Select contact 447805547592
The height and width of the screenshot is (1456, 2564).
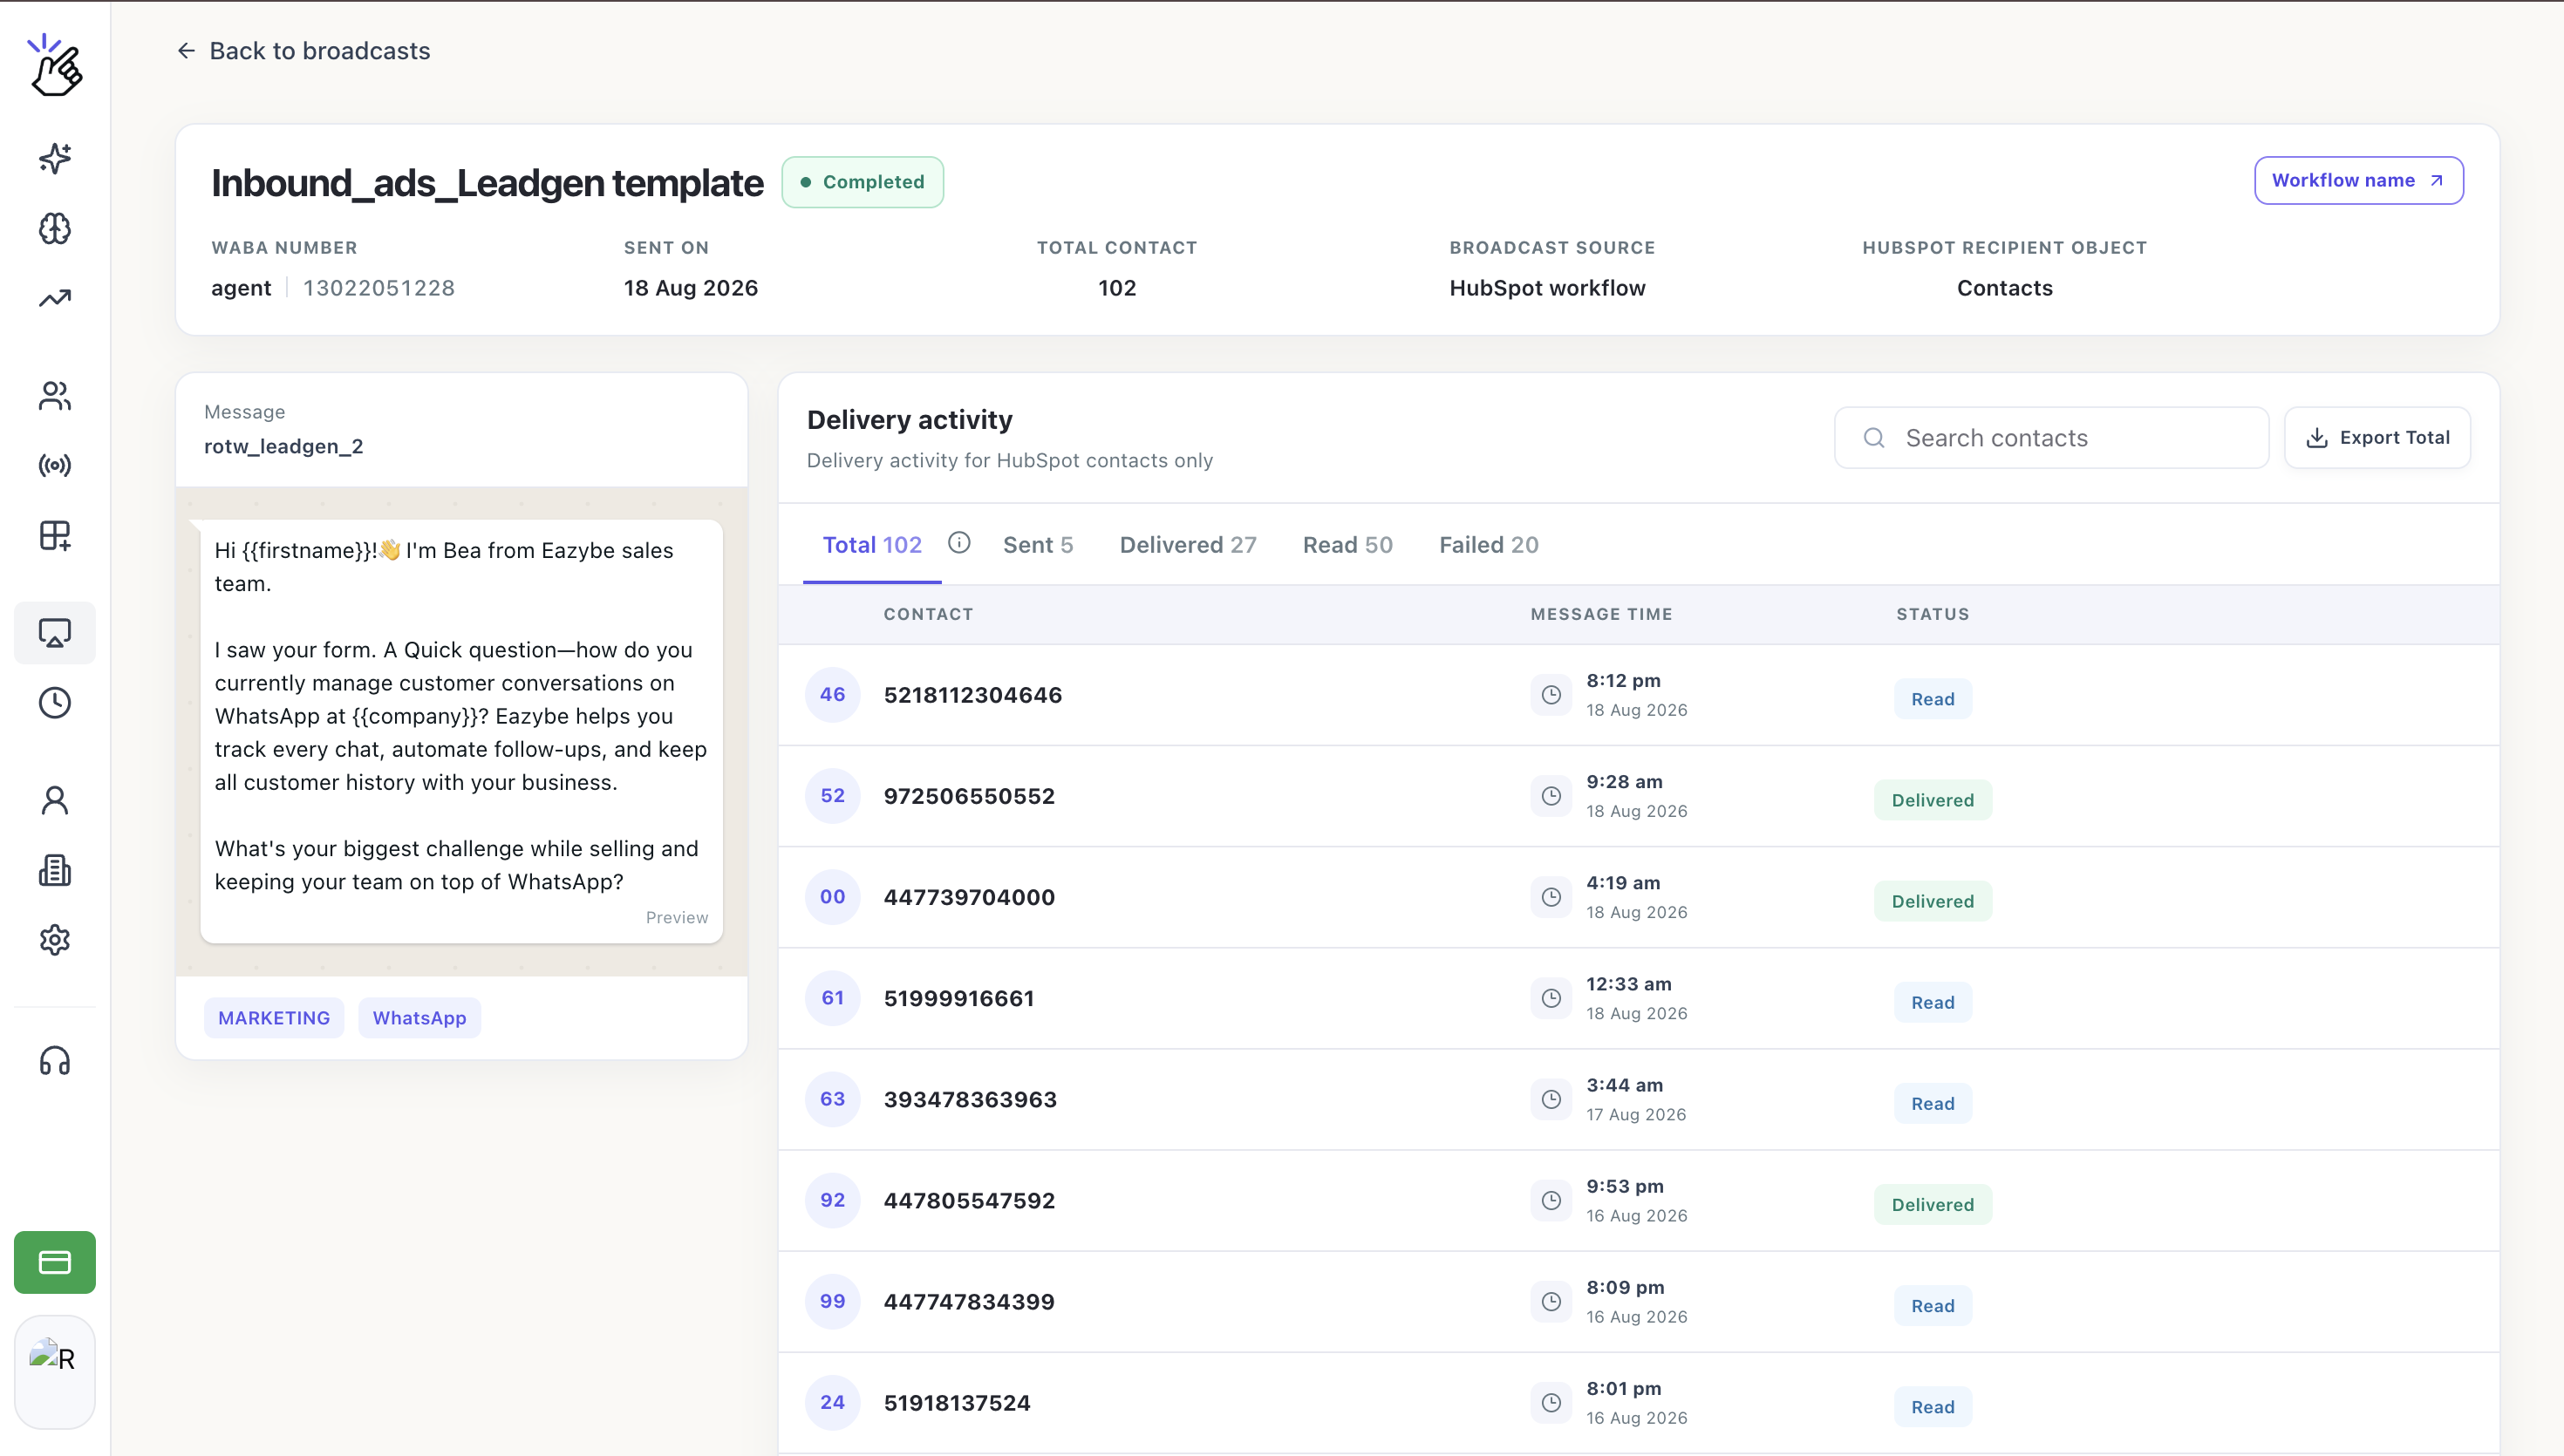tap(969, 1200)
